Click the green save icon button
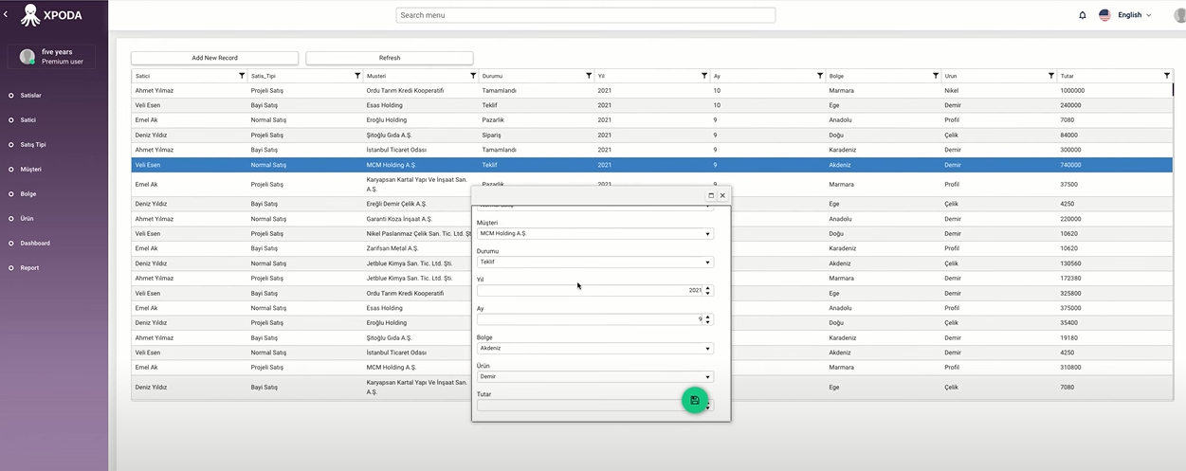This screenshot has height=471, width=1186. 695,400
